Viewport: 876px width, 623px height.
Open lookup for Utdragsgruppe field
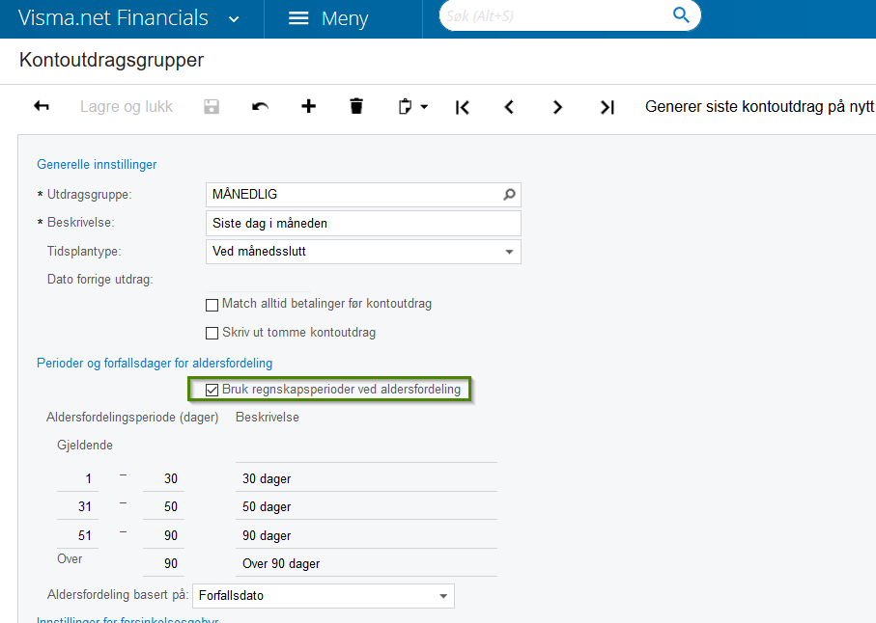(509, 195)
